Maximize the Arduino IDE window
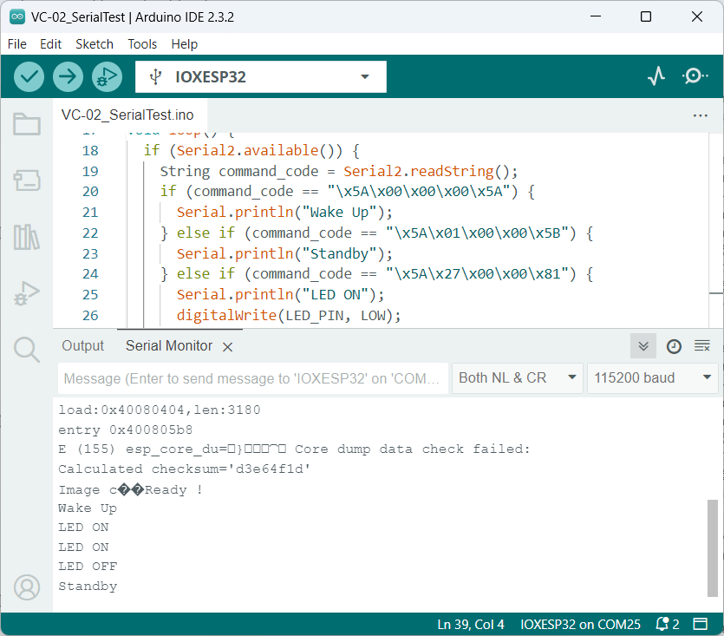Screen dimensions: 724x636 [x=646, y=16]
